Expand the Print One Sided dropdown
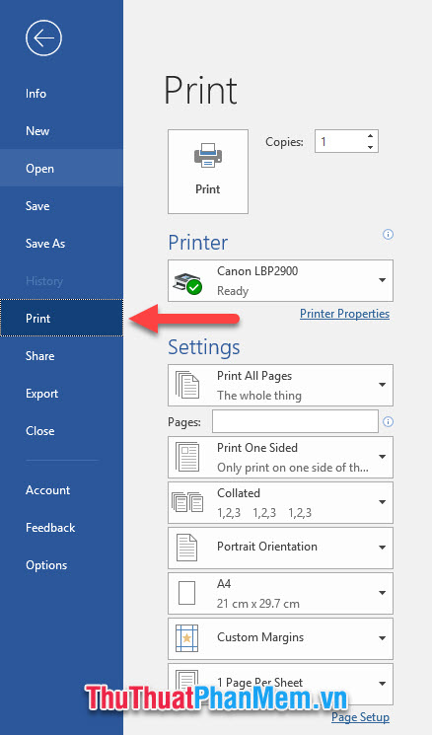 [x=280, y=458]
